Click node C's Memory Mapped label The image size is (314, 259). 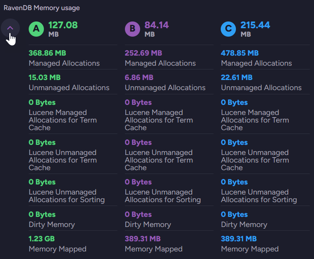click(x=250, y=249)
